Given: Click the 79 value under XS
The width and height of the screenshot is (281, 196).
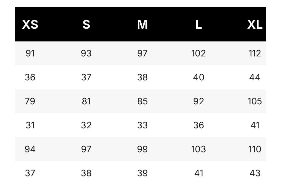Looking at the screenshot, I should [30, 101].
